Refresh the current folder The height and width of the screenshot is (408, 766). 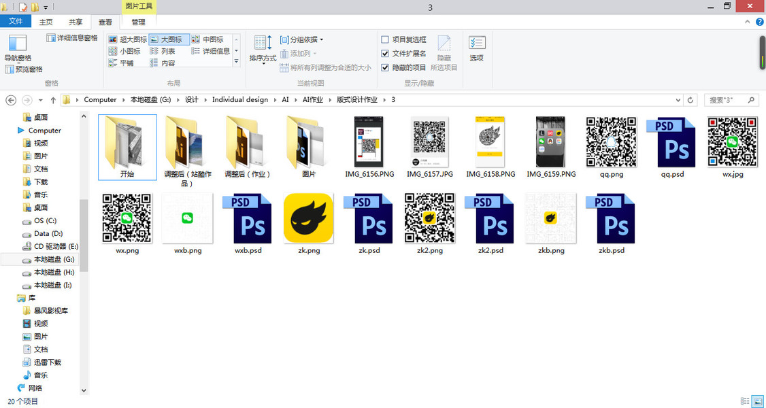pos(690,100)
